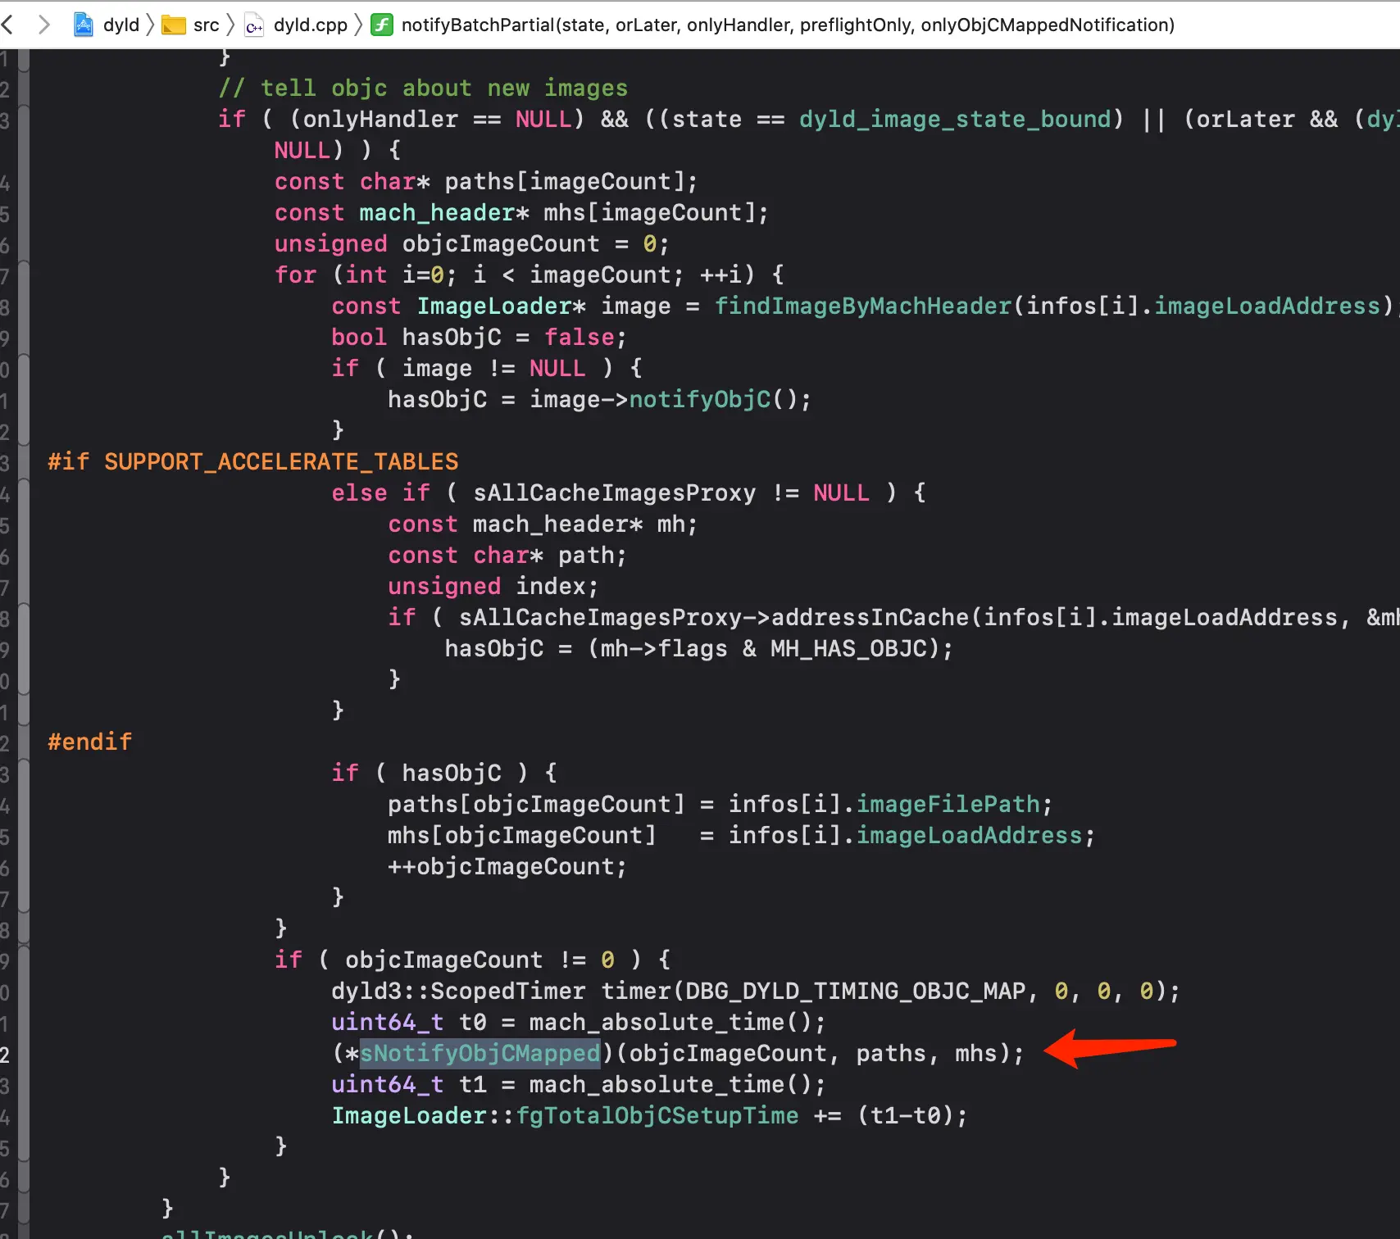Click MH_HAS_OBJC flag
This screenshot has height=1239, width=1400.
tap(848, 648)
